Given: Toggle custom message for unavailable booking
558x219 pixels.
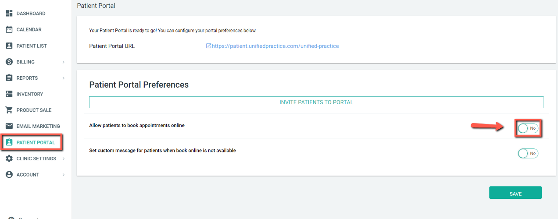Looking at the screenshot, I should point(528,153).
